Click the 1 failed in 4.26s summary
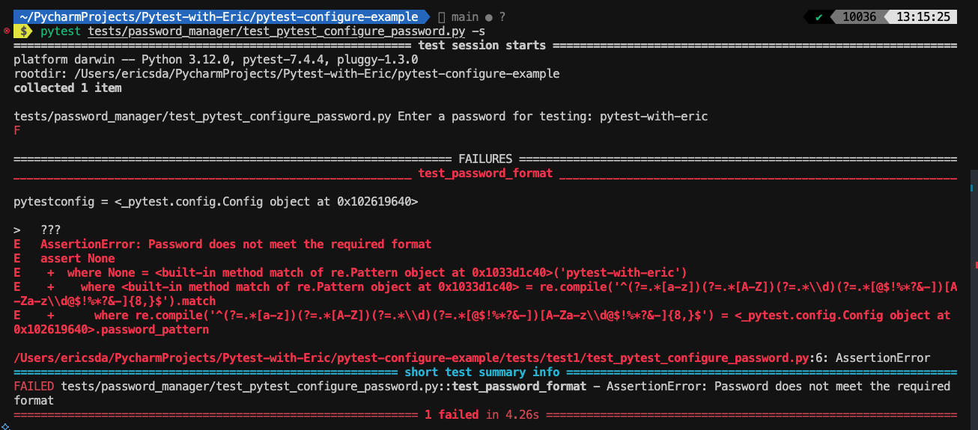The width and height of the screenshot is (978, 430). coord(485,414)
